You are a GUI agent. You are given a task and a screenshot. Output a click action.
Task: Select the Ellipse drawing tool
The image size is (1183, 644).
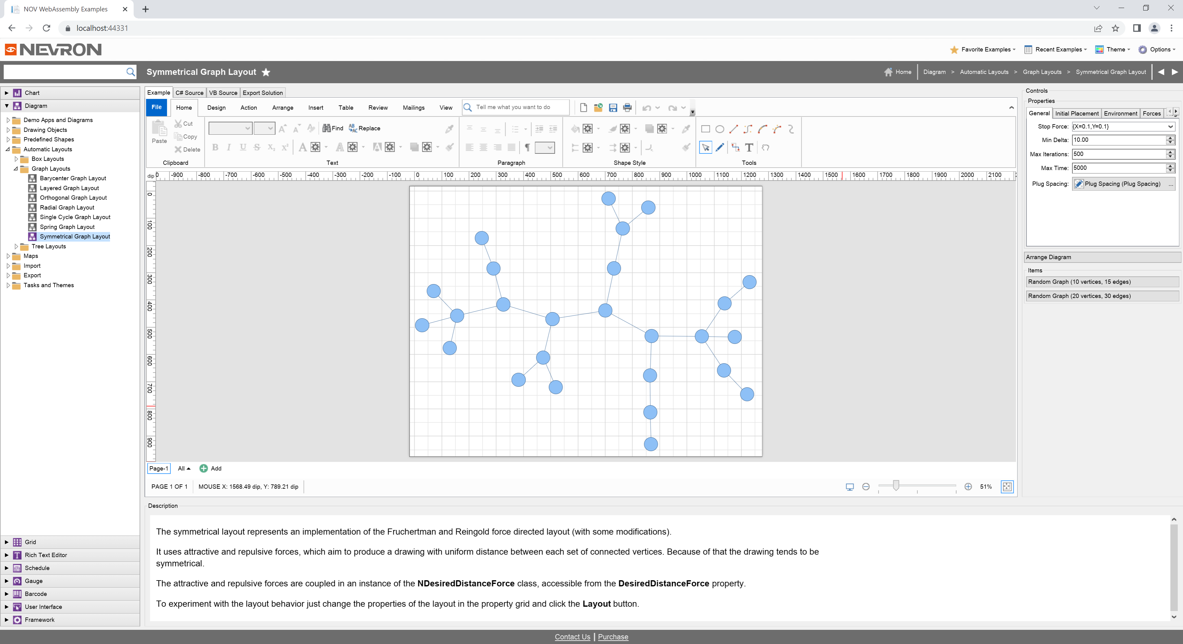[720, 129]
